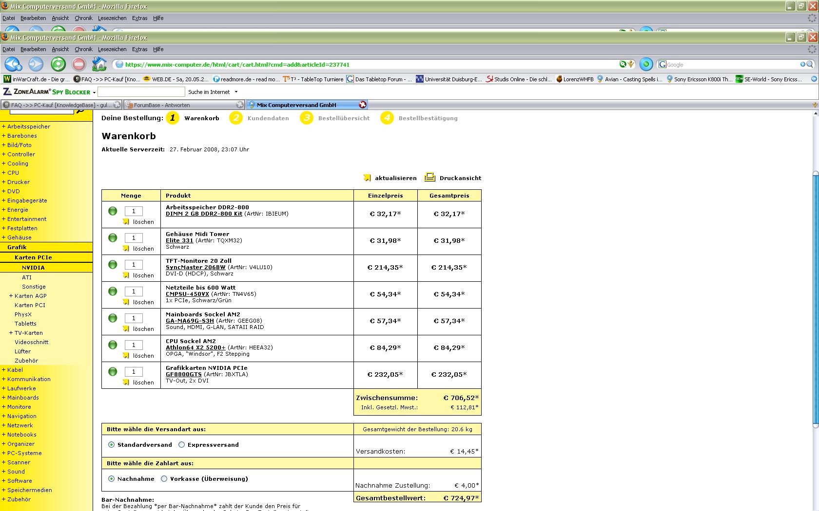
Task: Open the tab list arrow on the tab bar
Action: tap(815, 105)
